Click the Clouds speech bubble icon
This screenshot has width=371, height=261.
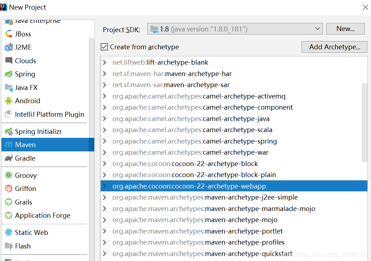pyautogui.click(x=9, y=61)
